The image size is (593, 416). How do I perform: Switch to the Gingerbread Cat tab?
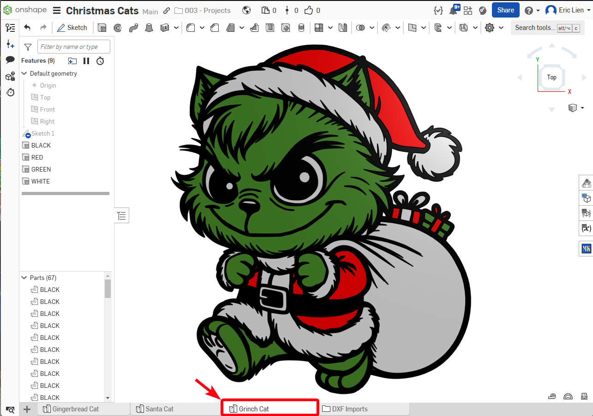click(83, 409)
